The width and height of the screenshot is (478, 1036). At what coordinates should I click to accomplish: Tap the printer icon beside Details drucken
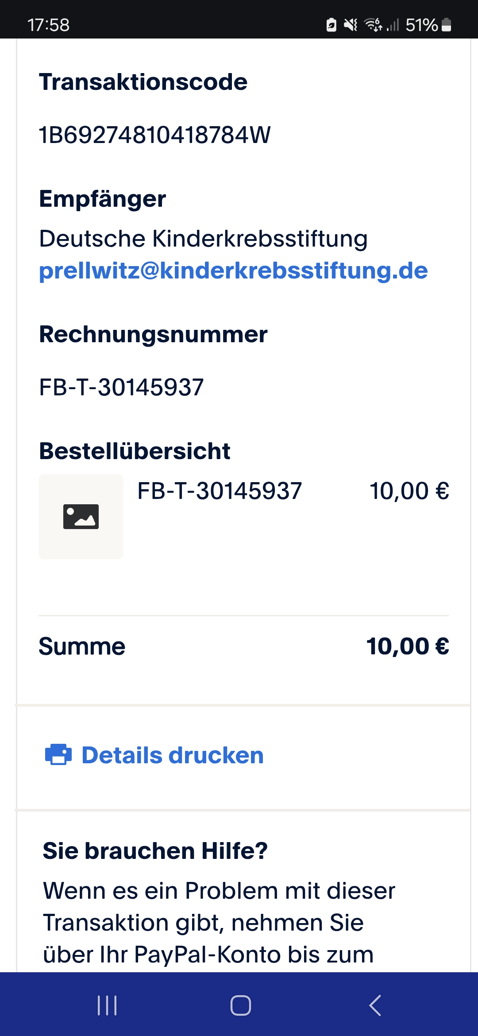point(58,754)
